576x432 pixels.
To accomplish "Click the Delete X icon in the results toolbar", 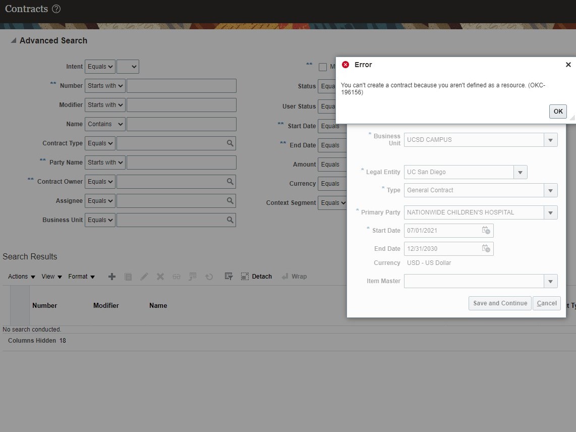I will pyautogui.click(x=160, y=277).
